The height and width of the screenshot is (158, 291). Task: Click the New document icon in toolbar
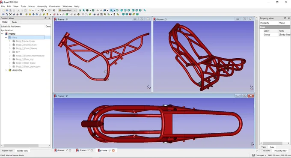[x=3, y=10]
